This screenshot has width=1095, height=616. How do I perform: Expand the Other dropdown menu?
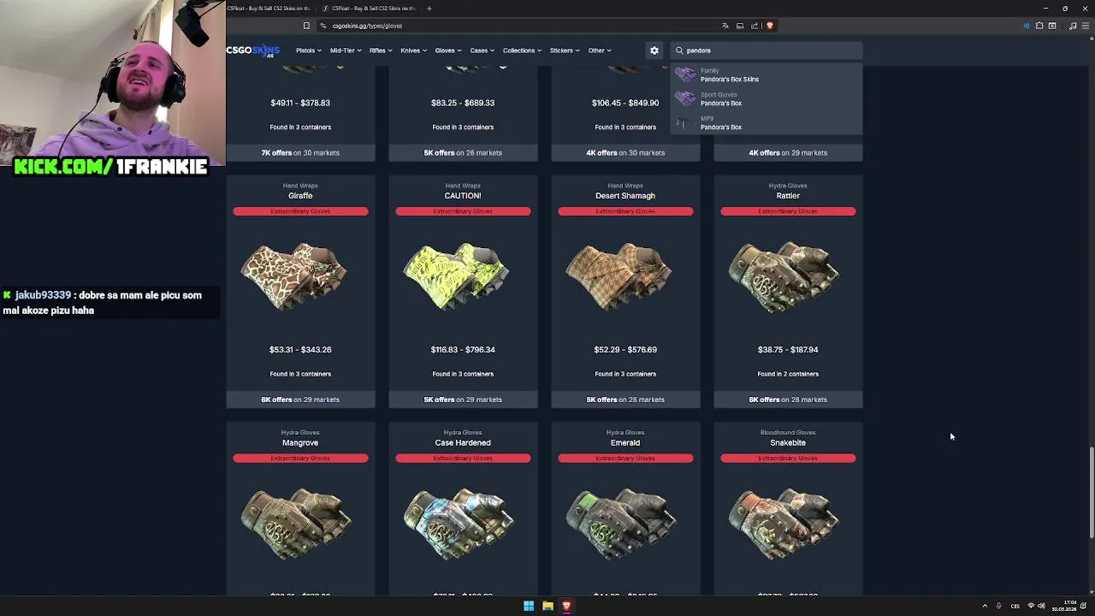[x=599, y=50]
